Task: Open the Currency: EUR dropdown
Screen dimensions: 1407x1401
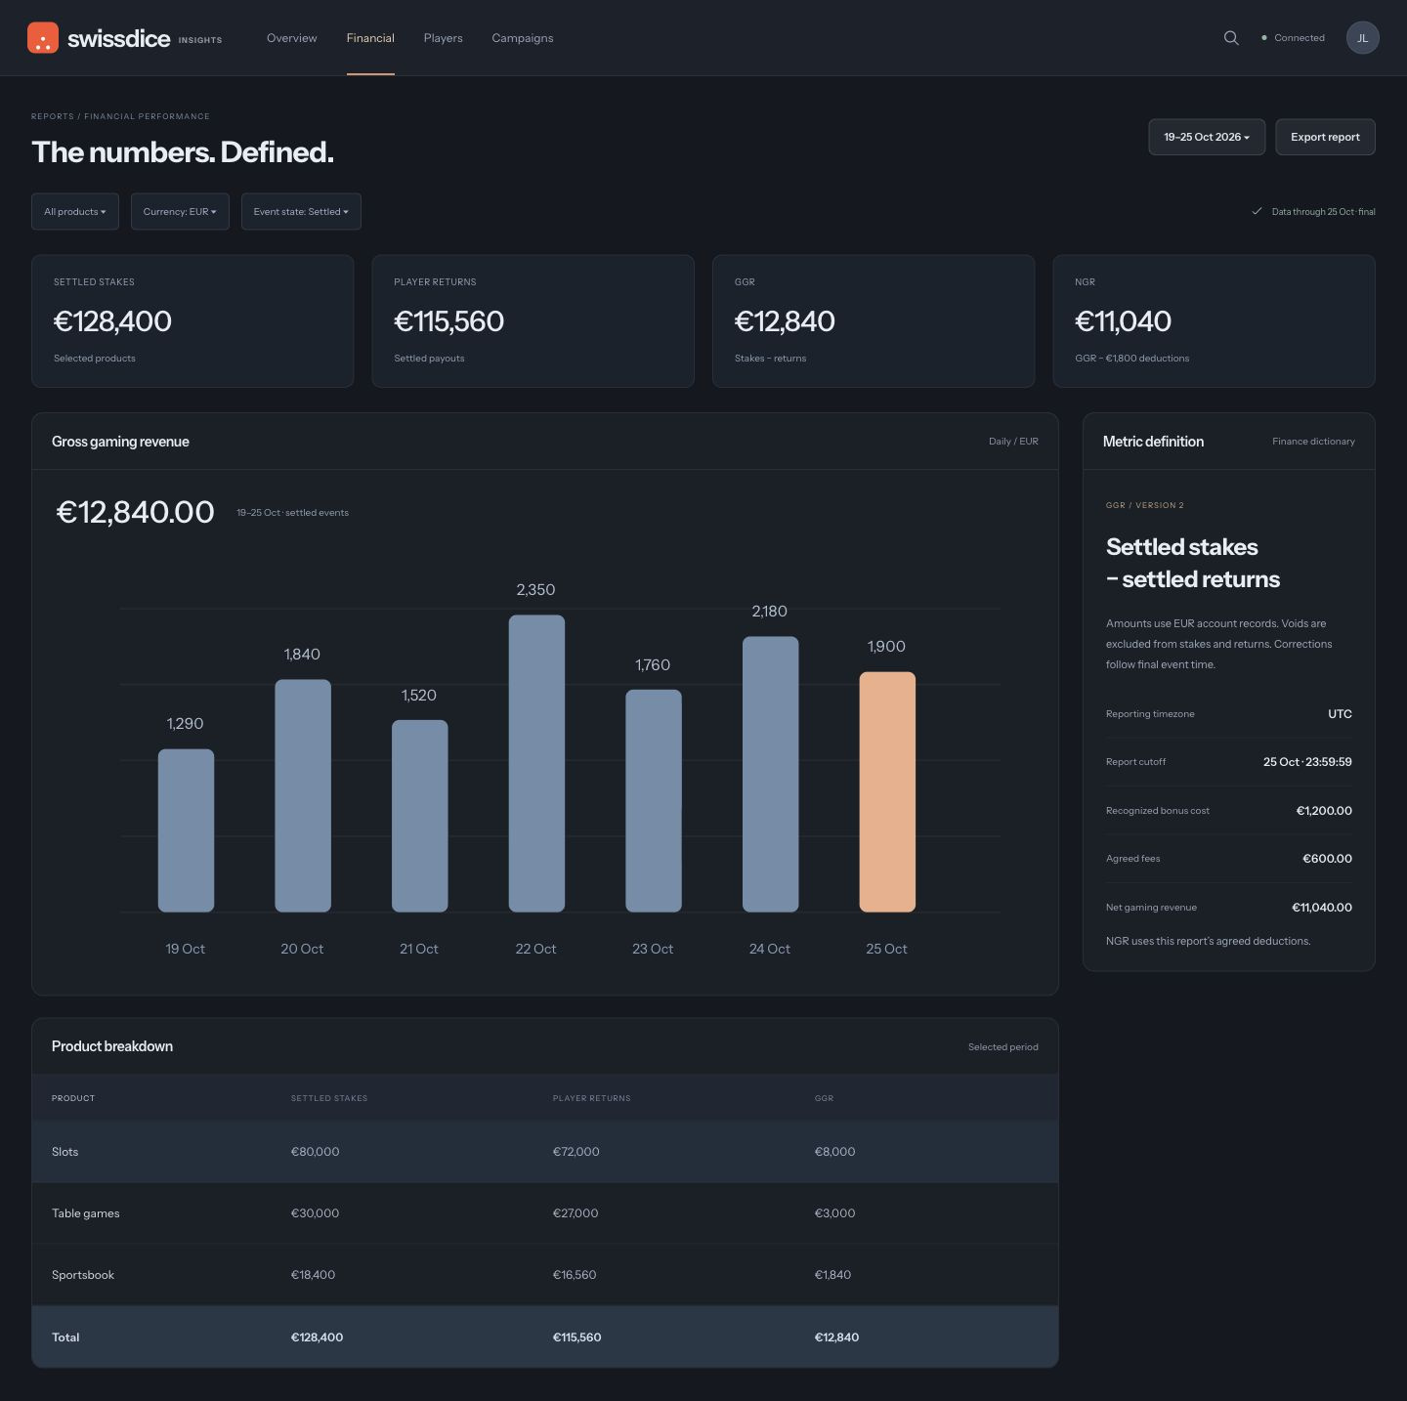Action: tap(180, 212)
